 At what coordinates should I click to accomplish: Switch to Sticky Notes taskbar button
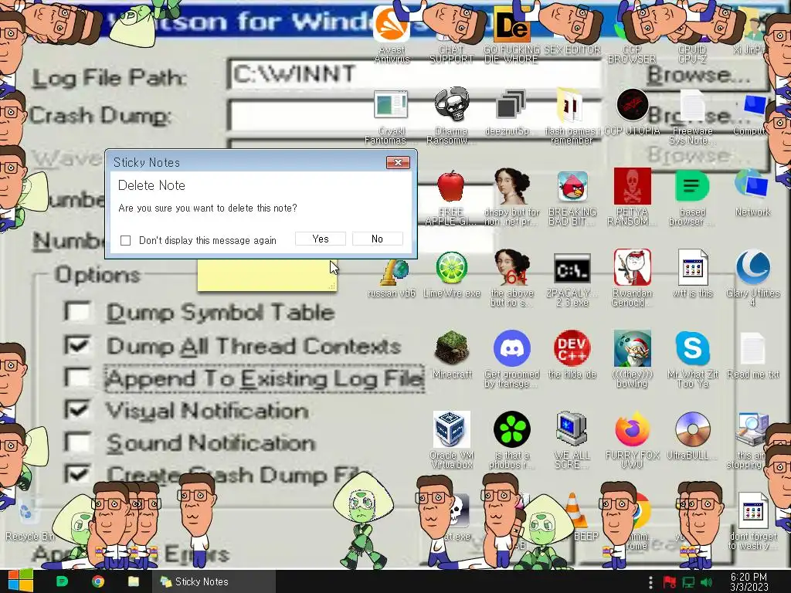213,581
